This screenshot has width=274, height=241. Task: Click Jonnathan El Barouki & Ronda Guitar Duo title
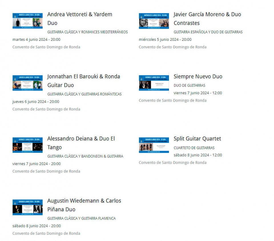[84, 77]
